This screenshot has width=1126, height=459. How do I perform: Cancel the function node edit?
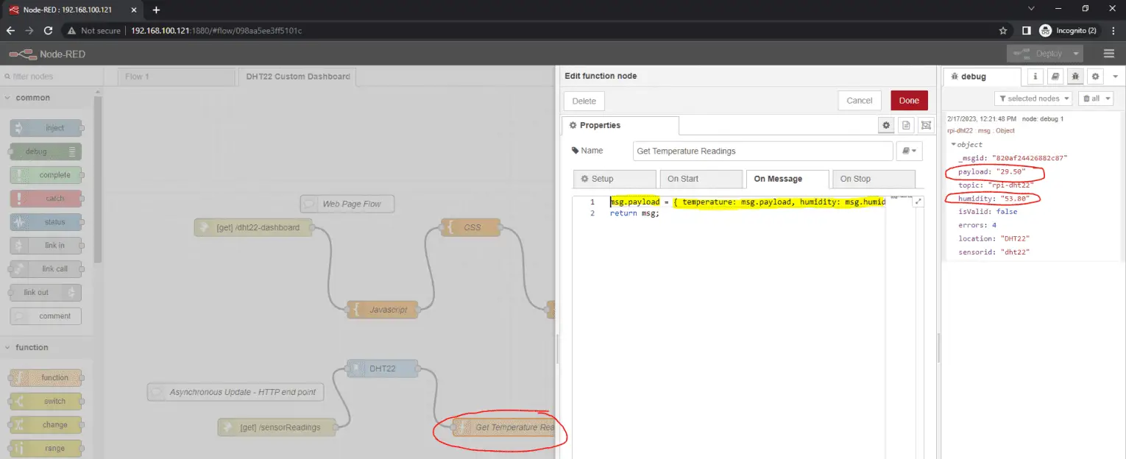(x=859, y=101)
